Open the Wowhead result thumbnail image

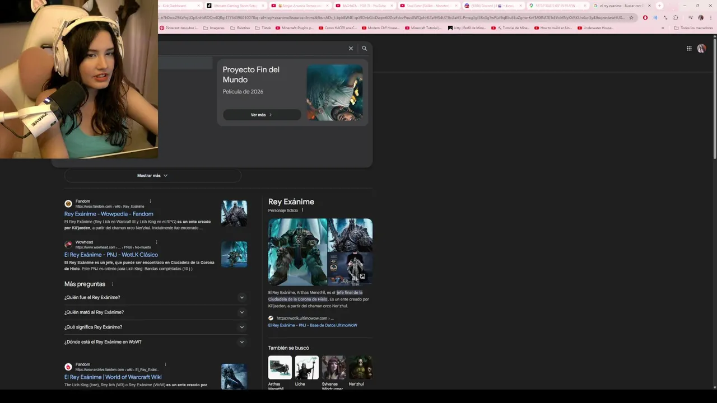click(x=234, y=254)
